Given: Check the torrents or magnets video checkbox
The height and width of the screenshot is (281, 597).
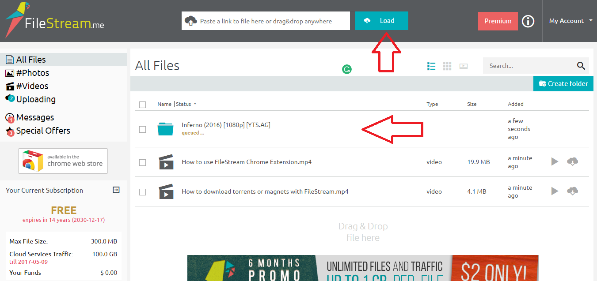Looking at the screenshot, I should [x=142, y=192].
